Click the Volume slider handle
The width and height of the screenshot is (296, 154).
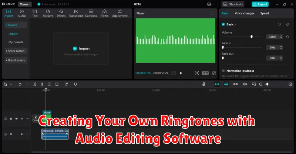252,37
